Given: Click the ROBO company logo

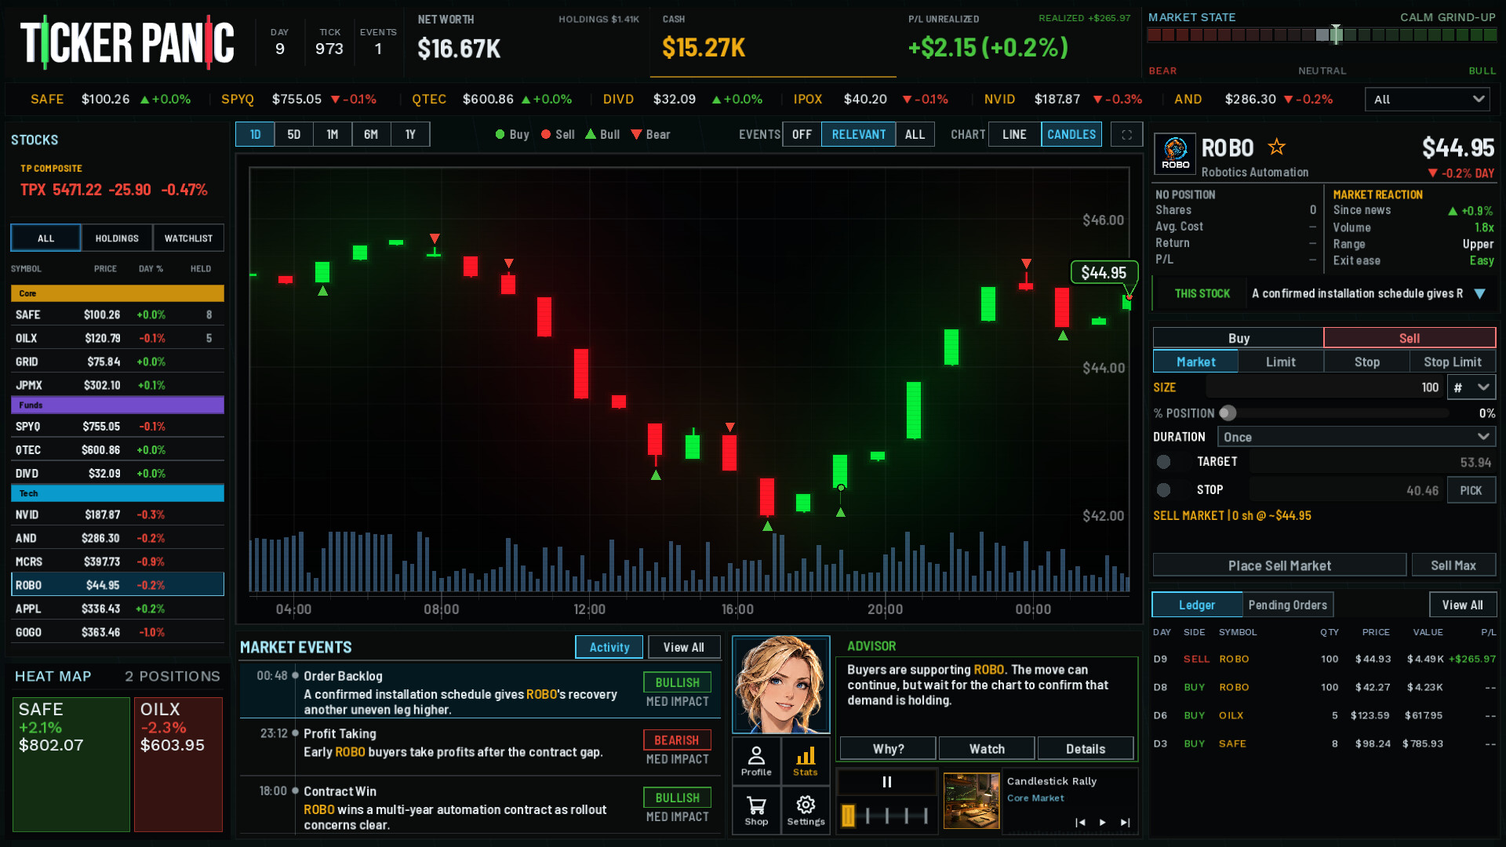Looking at the screenshot, I should [1175, 154].
